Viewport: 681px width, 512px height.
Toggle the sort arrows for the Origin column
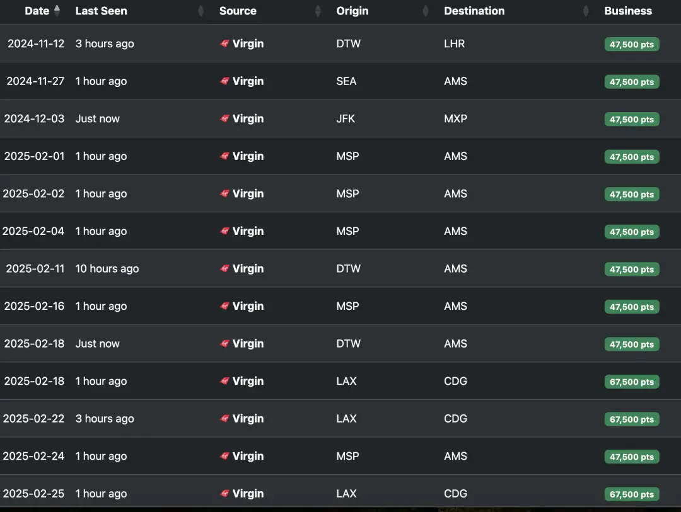coord(426,11)
